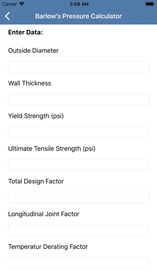Select the Yield Strength (psi) text box
The height and width of the screenshot is (280, 157).
click(x=78, y=132)
